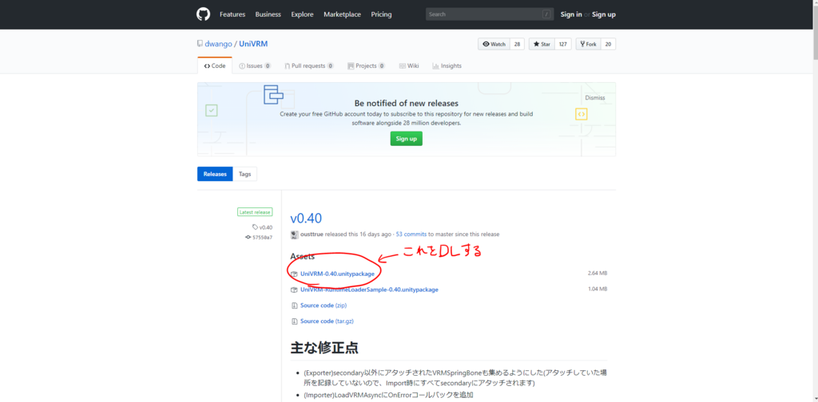Open the v0.40 release title
The height and width of the screenshot is (402, 818).
coord(306,218)
